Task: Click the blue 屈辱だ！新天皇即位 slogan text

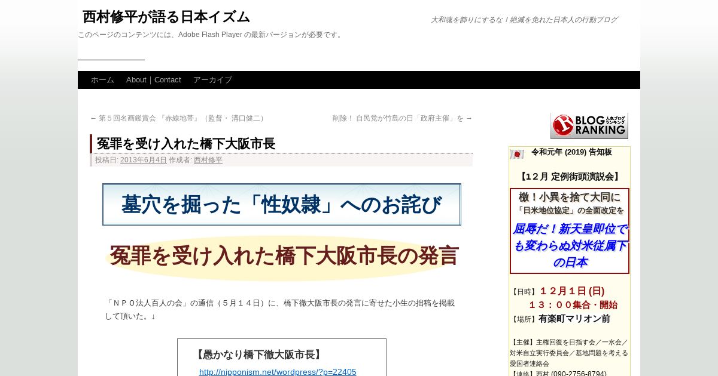Action: [x=570, y=245]
